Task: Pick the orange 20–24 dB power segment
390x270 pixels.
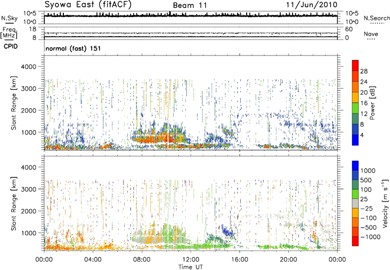Action: tap(355, 87)
